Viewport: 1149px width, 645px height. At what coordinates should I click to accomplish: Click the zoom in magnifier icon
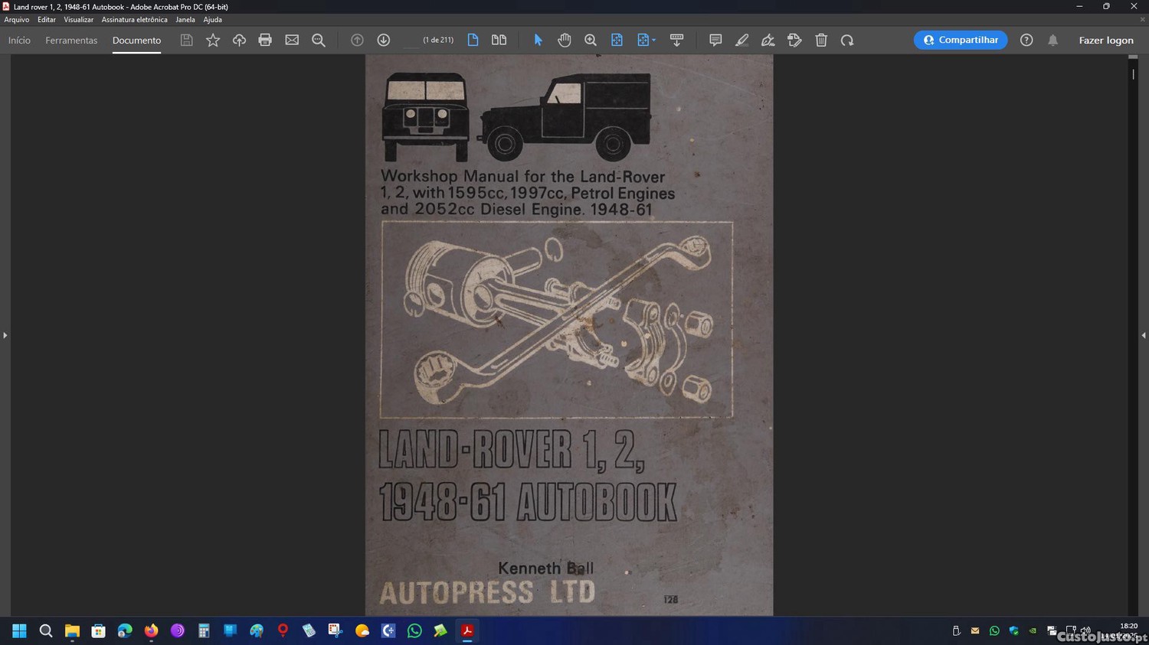point(591,40)
